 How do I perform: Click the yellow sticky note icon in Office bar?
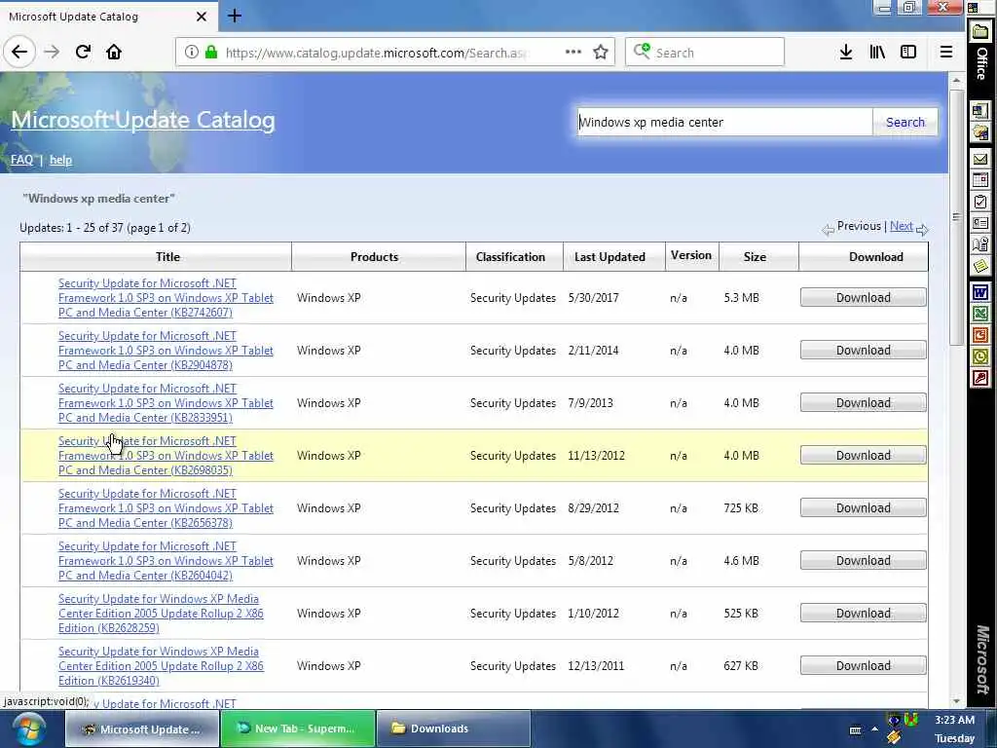pyautogui.click(x=980, y=265)
